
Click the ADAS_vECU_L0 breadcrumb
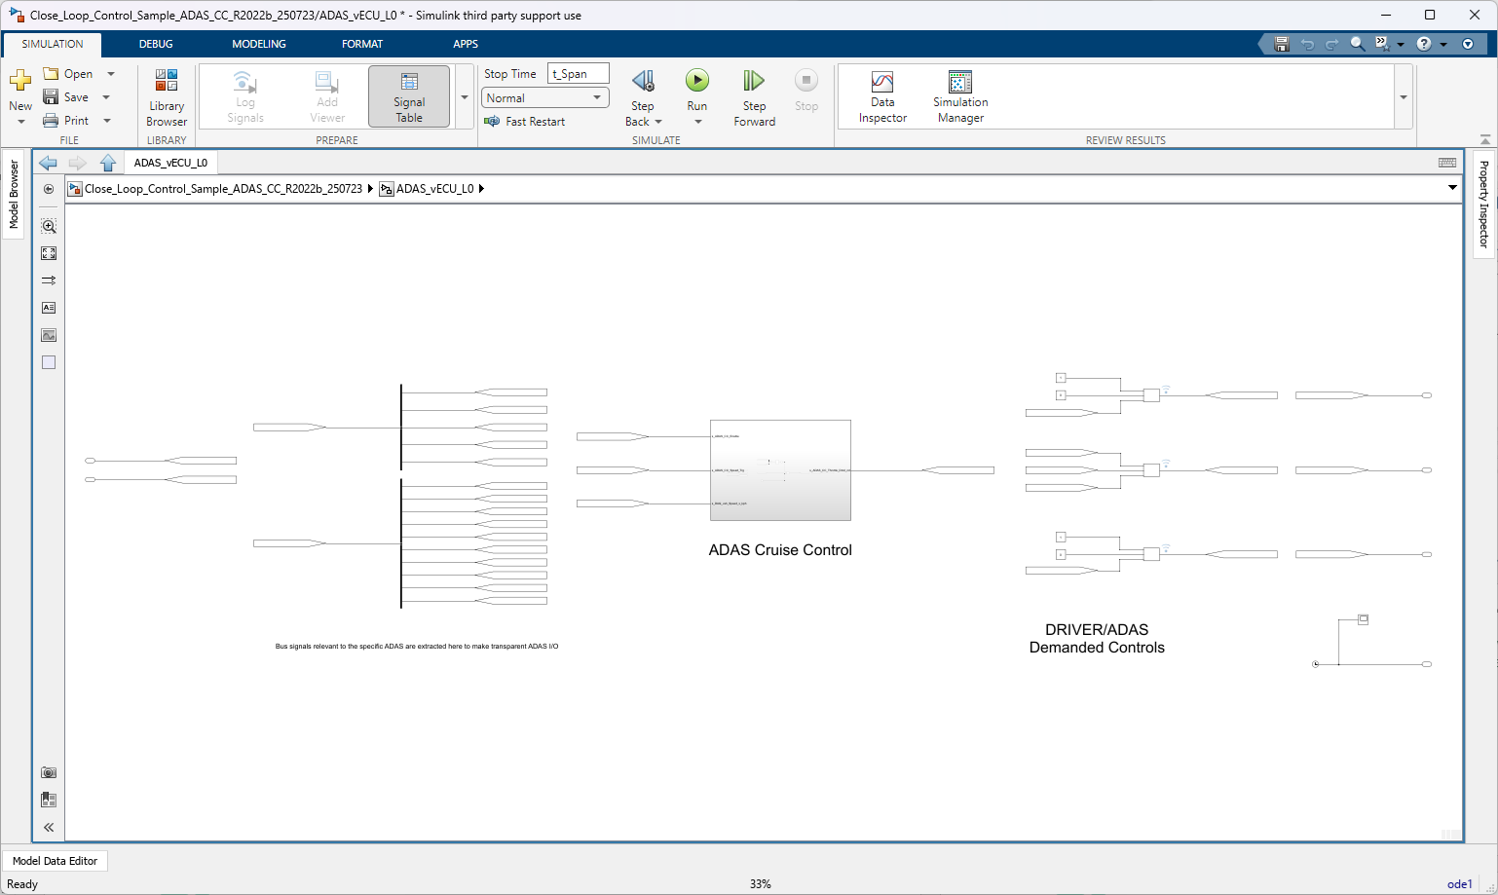pos(434,189)
